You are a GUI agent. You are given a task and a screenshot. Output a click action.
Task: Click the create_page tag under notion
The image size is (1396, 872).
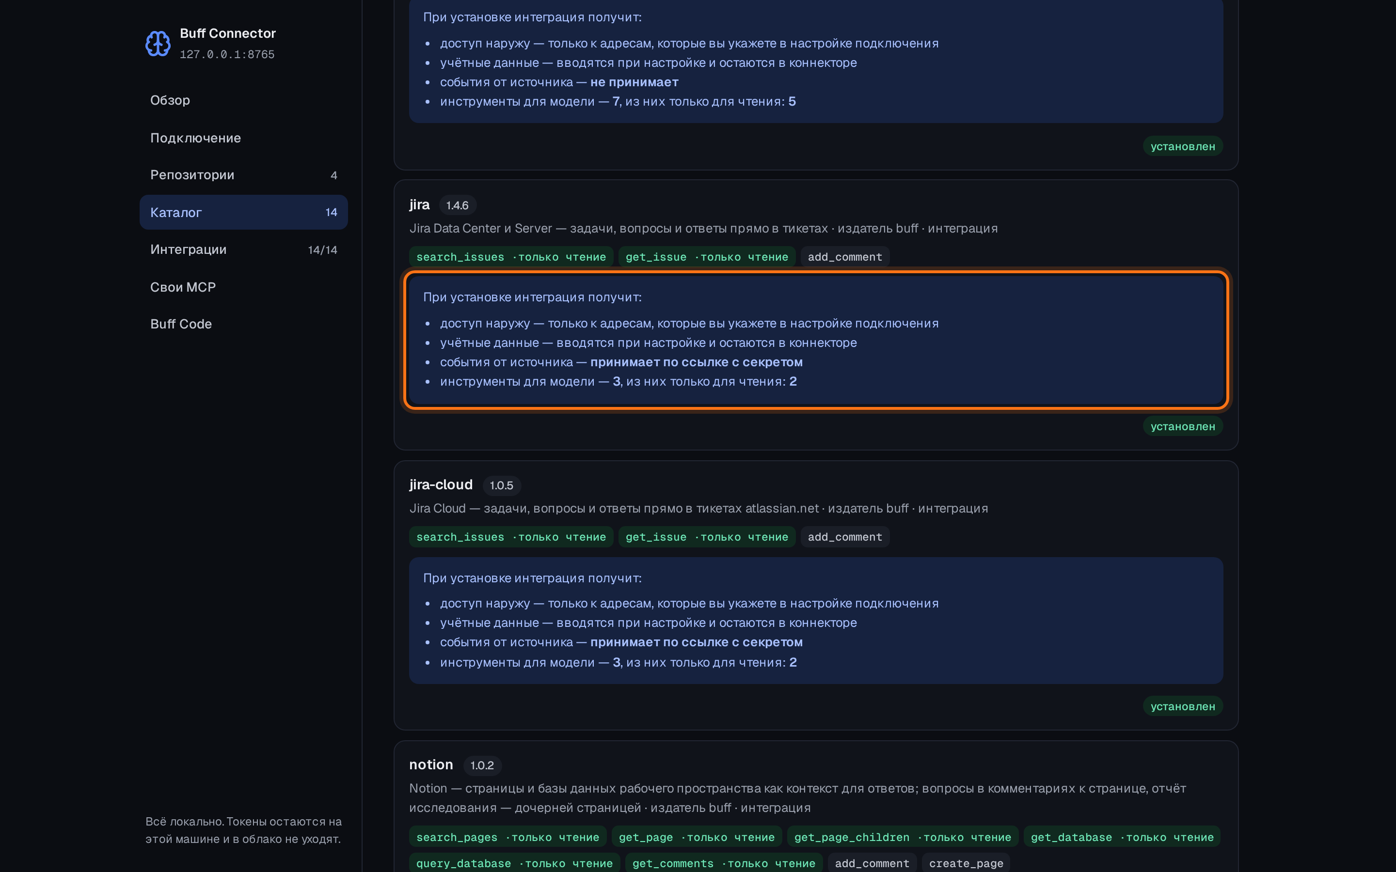coord(966,863)
